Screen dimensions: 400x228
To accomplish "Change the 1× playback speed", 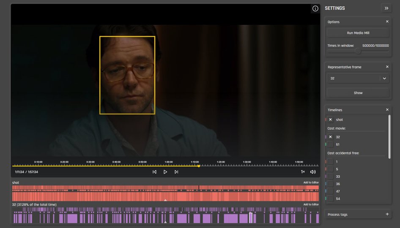I will [303, 172].
